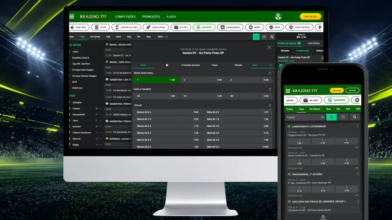This screenshot has height=220, width=392.
Task: Favorite the Totais market star
Action: (270, 105)
